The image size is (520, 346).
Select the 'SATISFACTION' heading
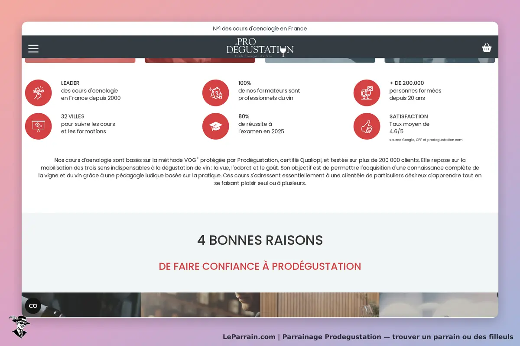(409, 116)
